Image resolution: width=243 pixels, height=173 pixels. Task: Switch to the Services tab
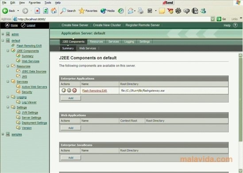coord(114,41)
